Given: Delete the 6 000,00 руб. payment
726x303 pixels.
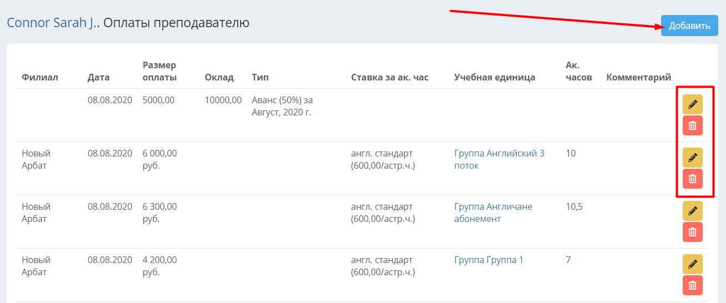Looking at the screenshot, I should click(692, 179).
